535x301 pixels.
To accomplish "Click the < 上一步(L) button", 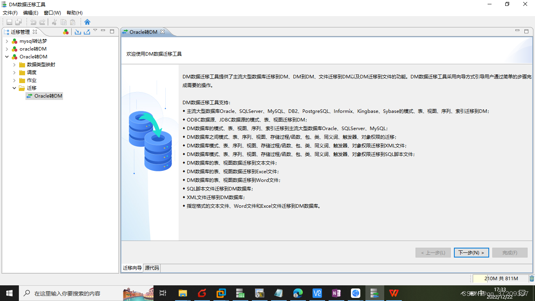I will pyautogui.click(x=433, y=253).
